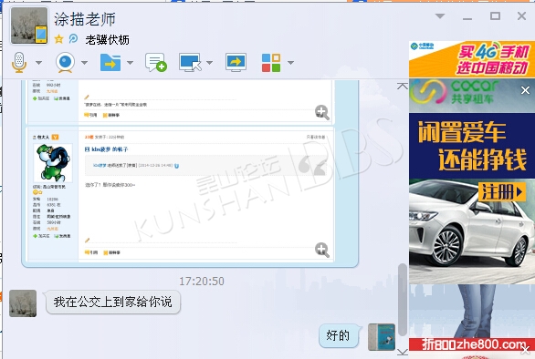The height and width of the screenshot is (359, 535).
Task: Click the 注册 button in car ad
Action: pyautogui.click(x=502, y=191)
